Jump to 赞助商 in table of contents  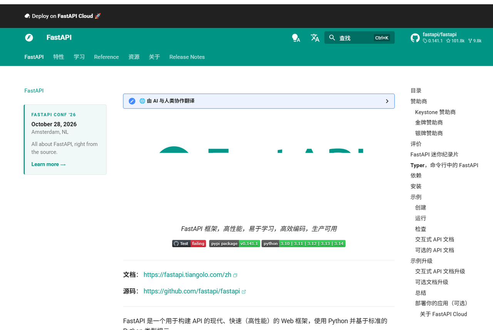419,101
